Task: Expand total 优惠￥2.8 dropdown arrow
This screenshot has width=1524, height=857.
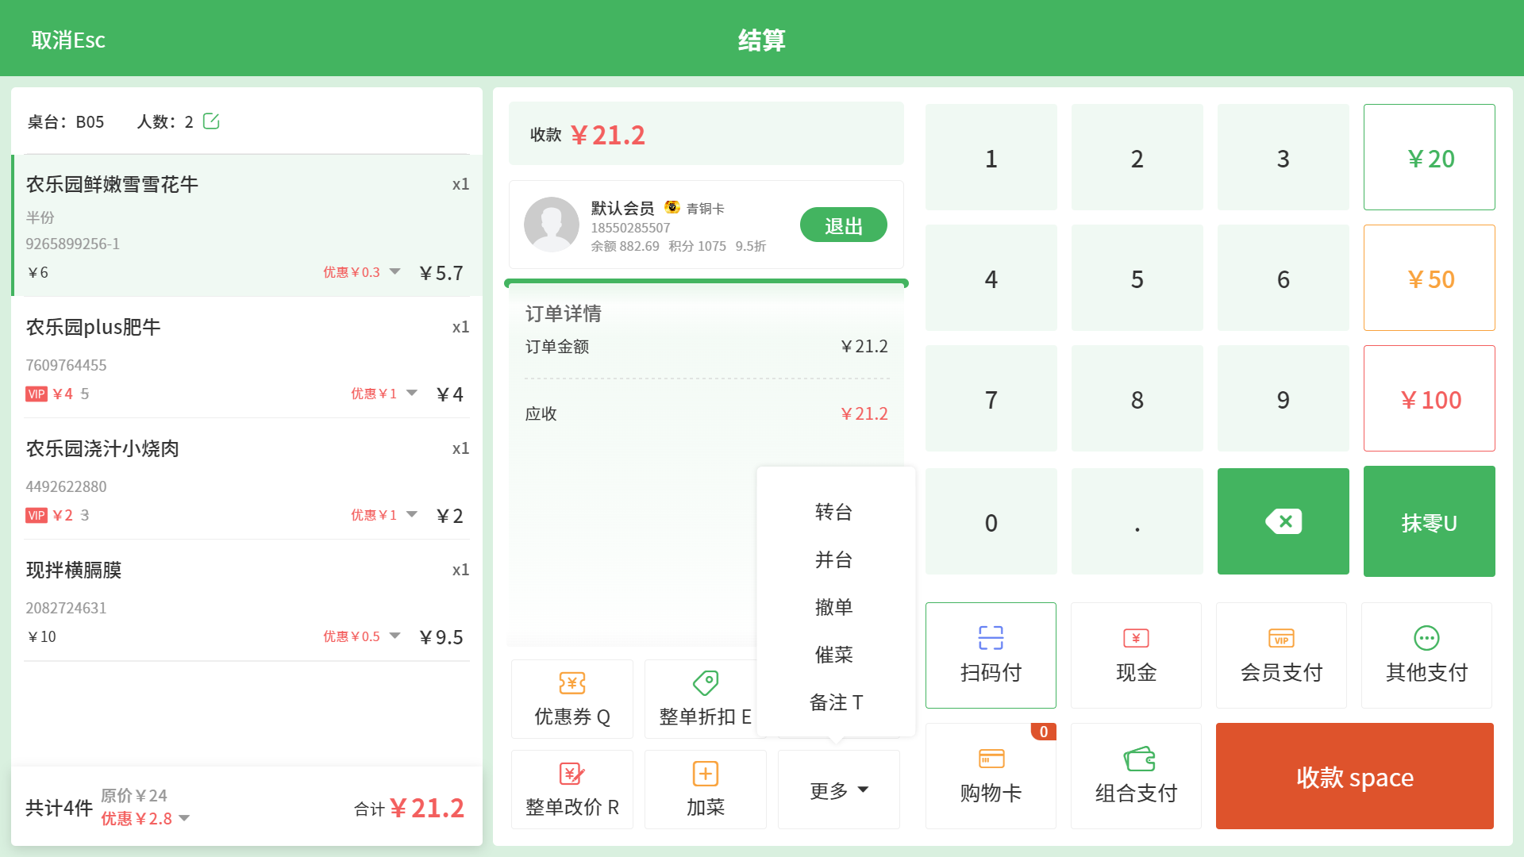Action: pyautogui.click(x=184, y=818)
